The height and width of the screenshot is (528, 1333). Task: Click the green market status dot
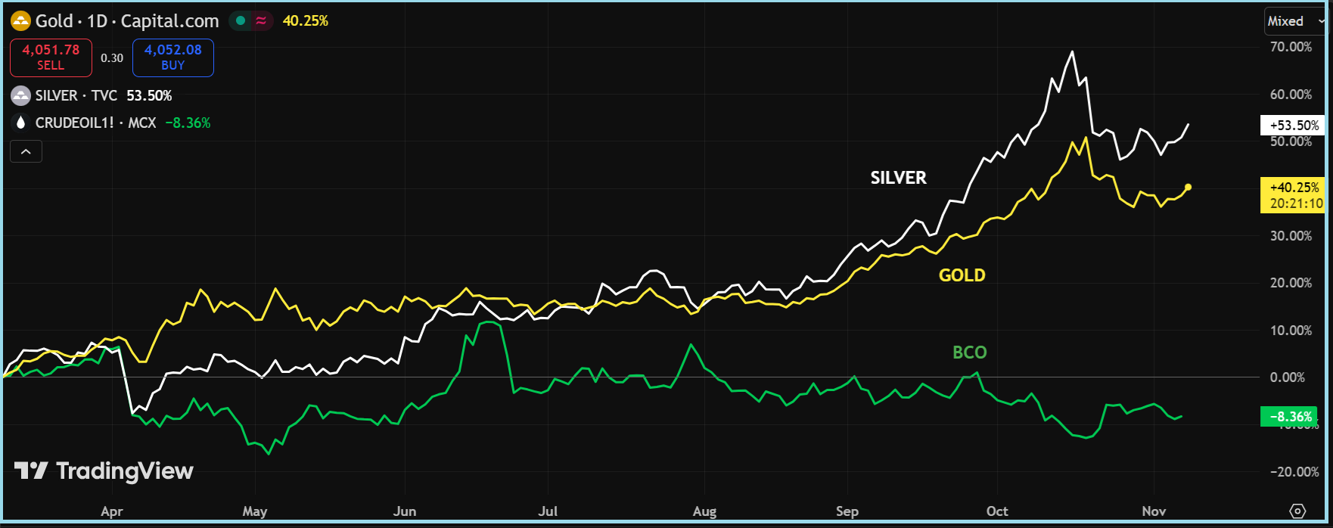(241, 20)
